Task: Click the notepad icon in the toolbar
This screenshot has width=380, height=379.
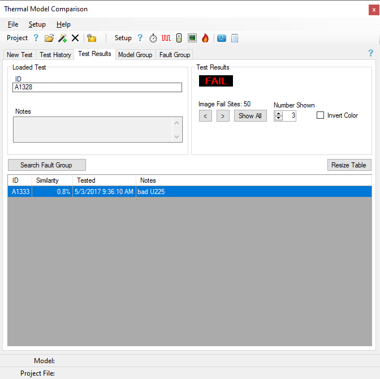Action: coord(235,38)
